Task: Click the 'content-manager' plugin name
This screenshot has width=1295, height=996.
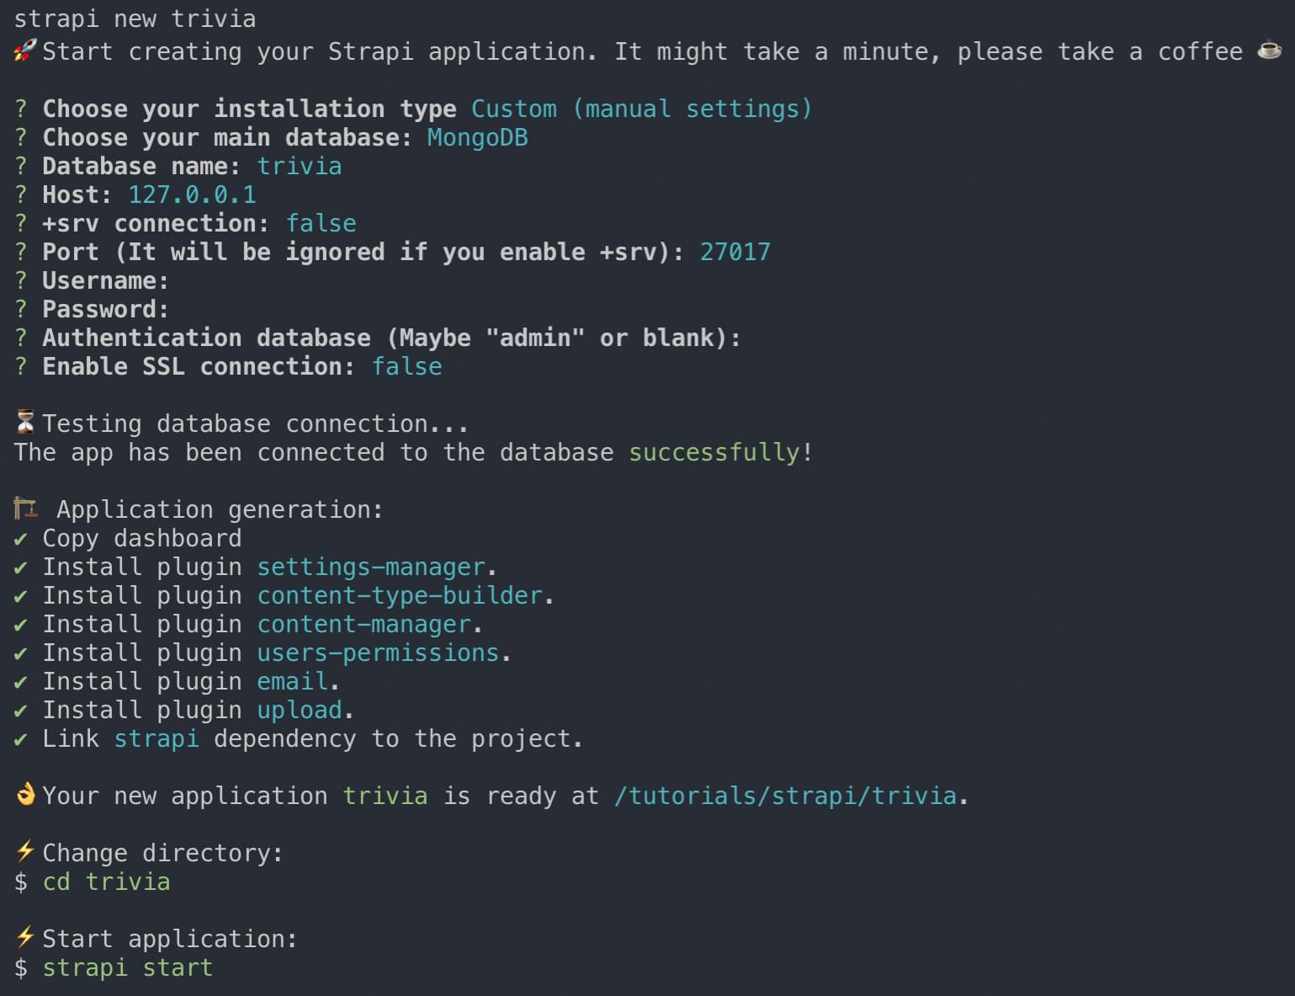Action: click(364, 625)
